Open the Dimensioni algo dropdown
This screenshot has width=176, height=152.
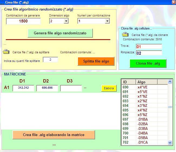click(x=66, y=21)
